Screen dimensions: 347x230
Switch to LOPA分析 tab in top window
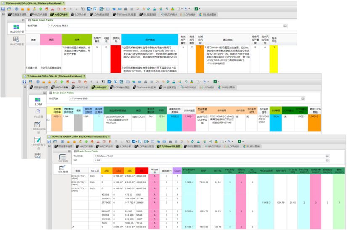(79, 14)
